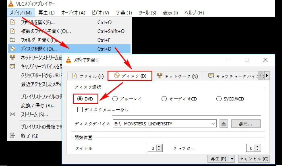The image size is (282, 166).
Task: Click the 再生 (P) play button
Action: coord(218,159)
